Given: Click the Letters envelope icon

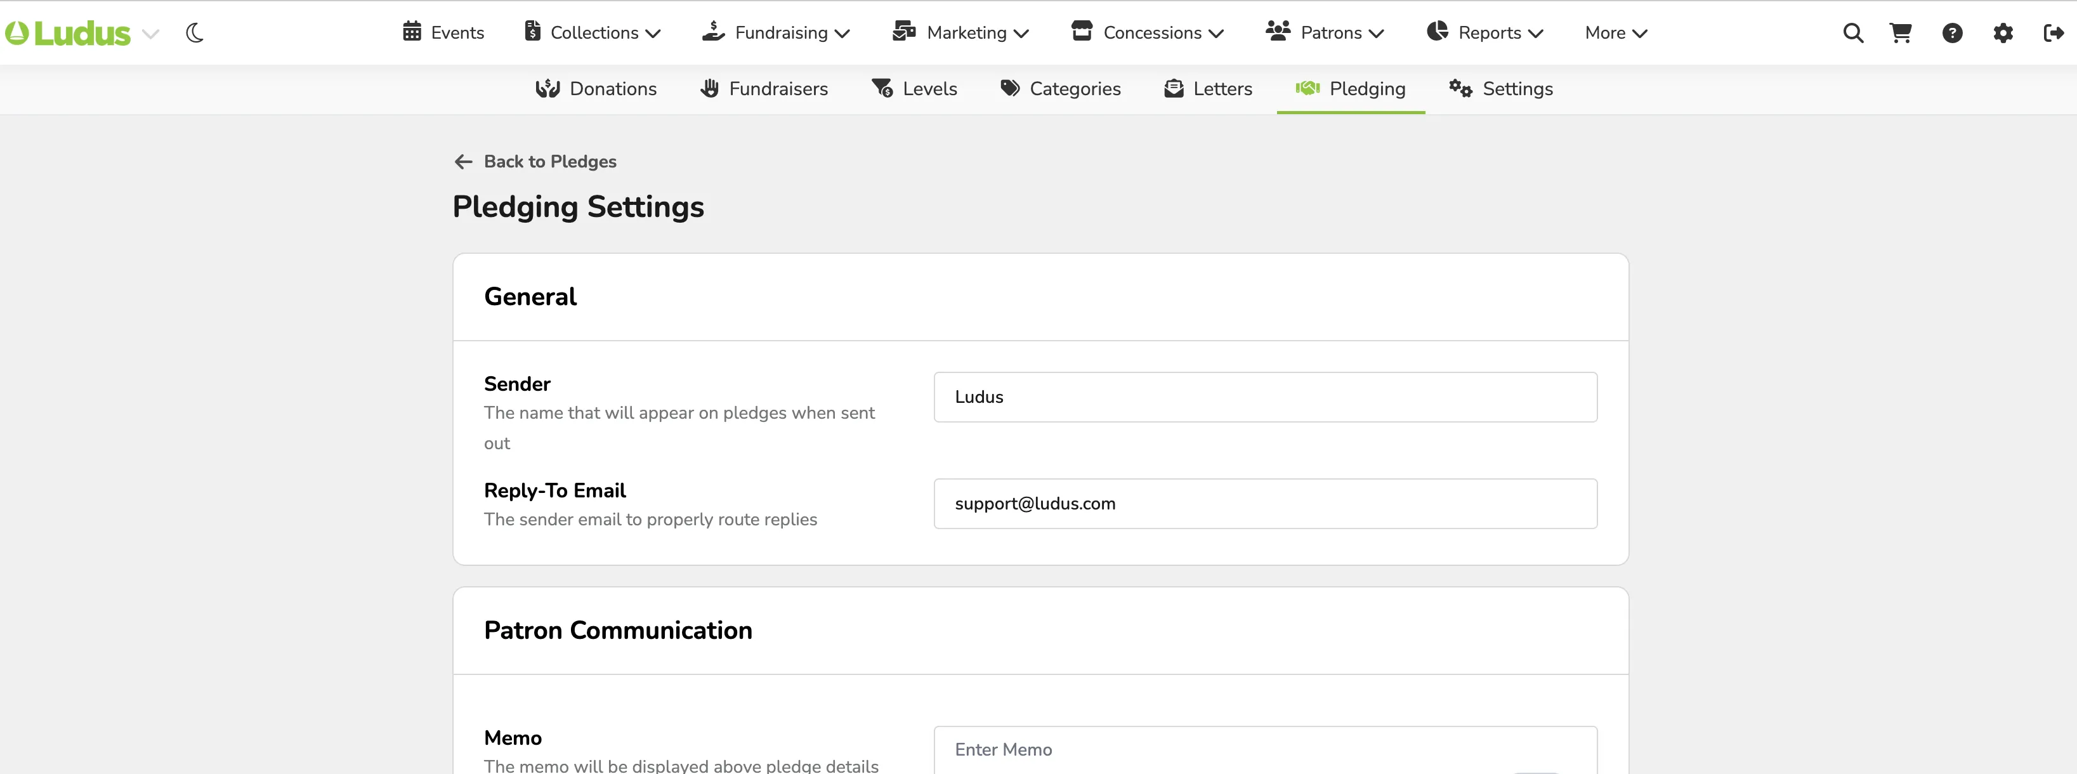Looking at the screenshot, I should point(1174,89).
